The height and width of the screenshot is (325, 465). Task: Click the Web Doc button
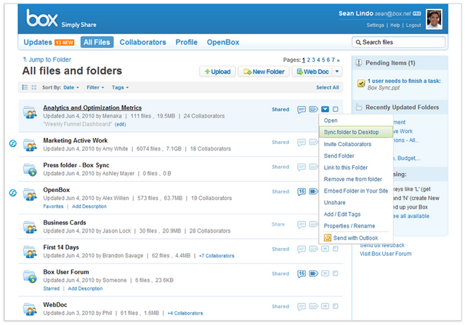point(313,71)
